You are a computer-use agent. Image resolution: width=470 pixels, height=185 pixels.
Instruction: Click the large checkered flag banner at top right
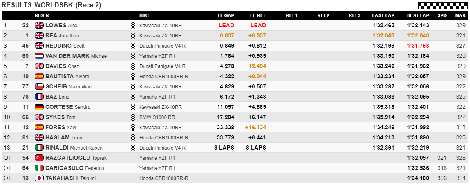coord(443,5)
